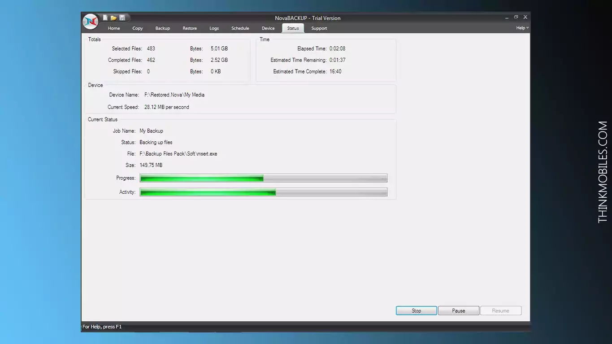Minimize the NovaBACKUP window

pyautogui.click(x=507, y=17)
